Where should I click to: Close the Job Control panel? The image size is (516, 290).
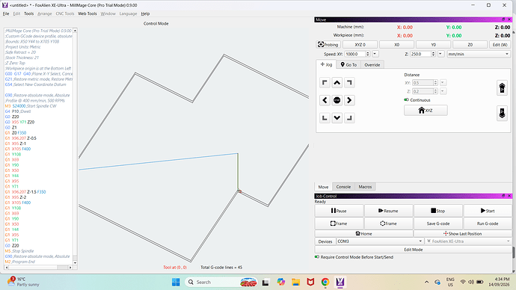[x=509, y=196]
